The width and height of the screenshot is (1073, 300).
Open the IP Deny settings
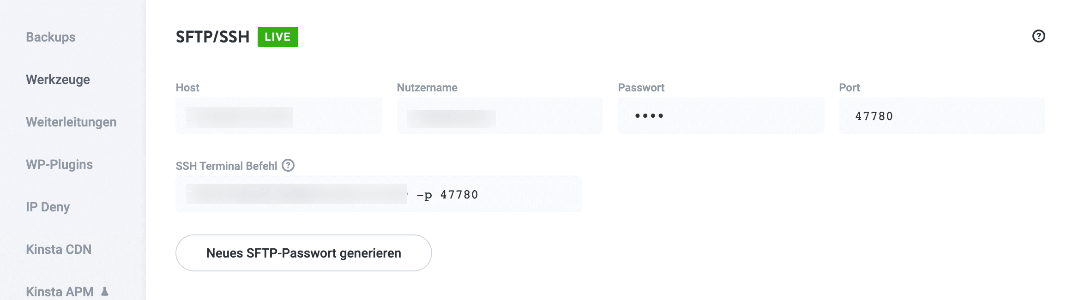(x=47, y=207)
